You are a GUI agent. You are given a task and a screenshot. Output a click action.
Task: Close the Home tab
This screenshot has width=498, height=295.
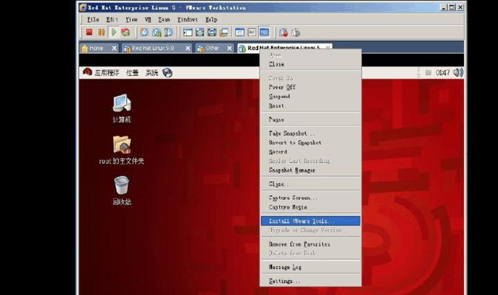point(115,48)
